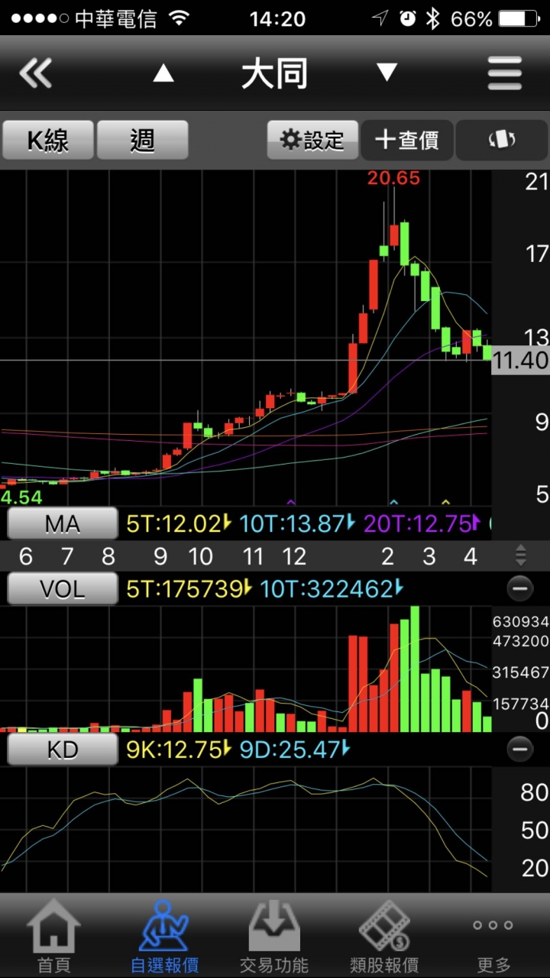Tap the 4.54 low price label
The height and width of the screenshot is (978, 550).
(x=21, y=497)
